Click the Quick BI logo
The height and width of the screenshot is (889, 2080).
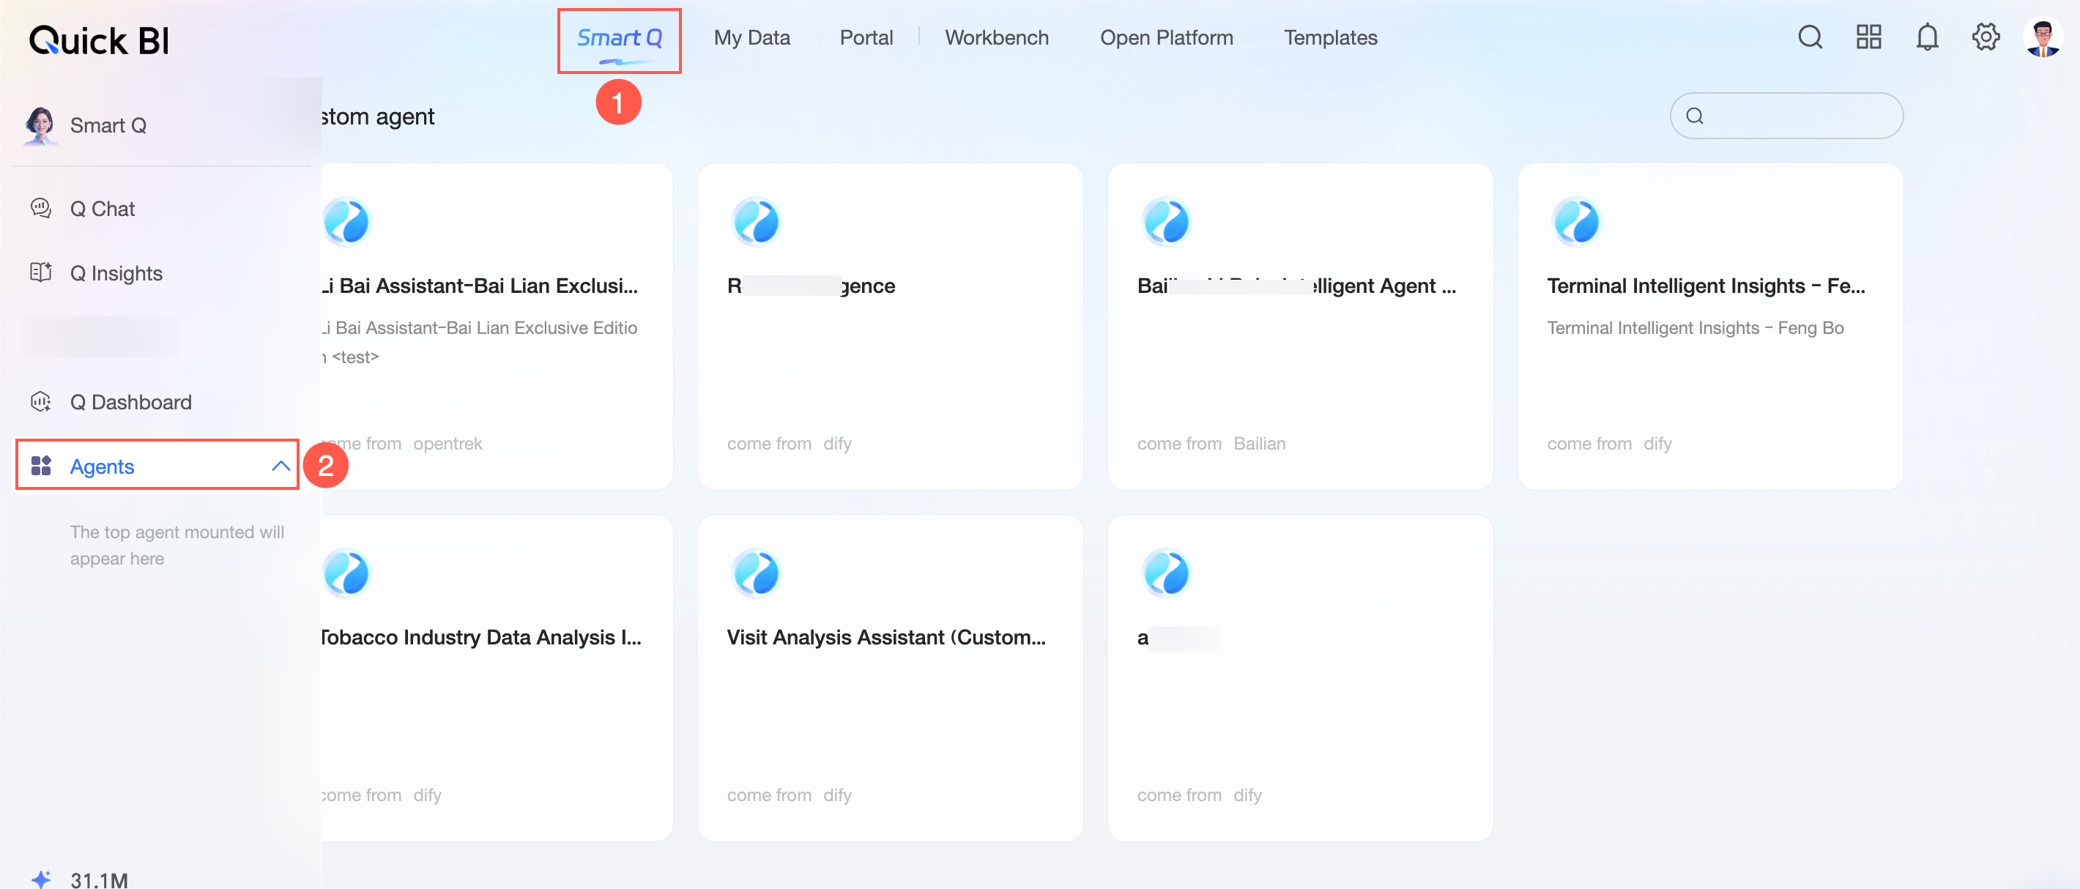point(99,40)
